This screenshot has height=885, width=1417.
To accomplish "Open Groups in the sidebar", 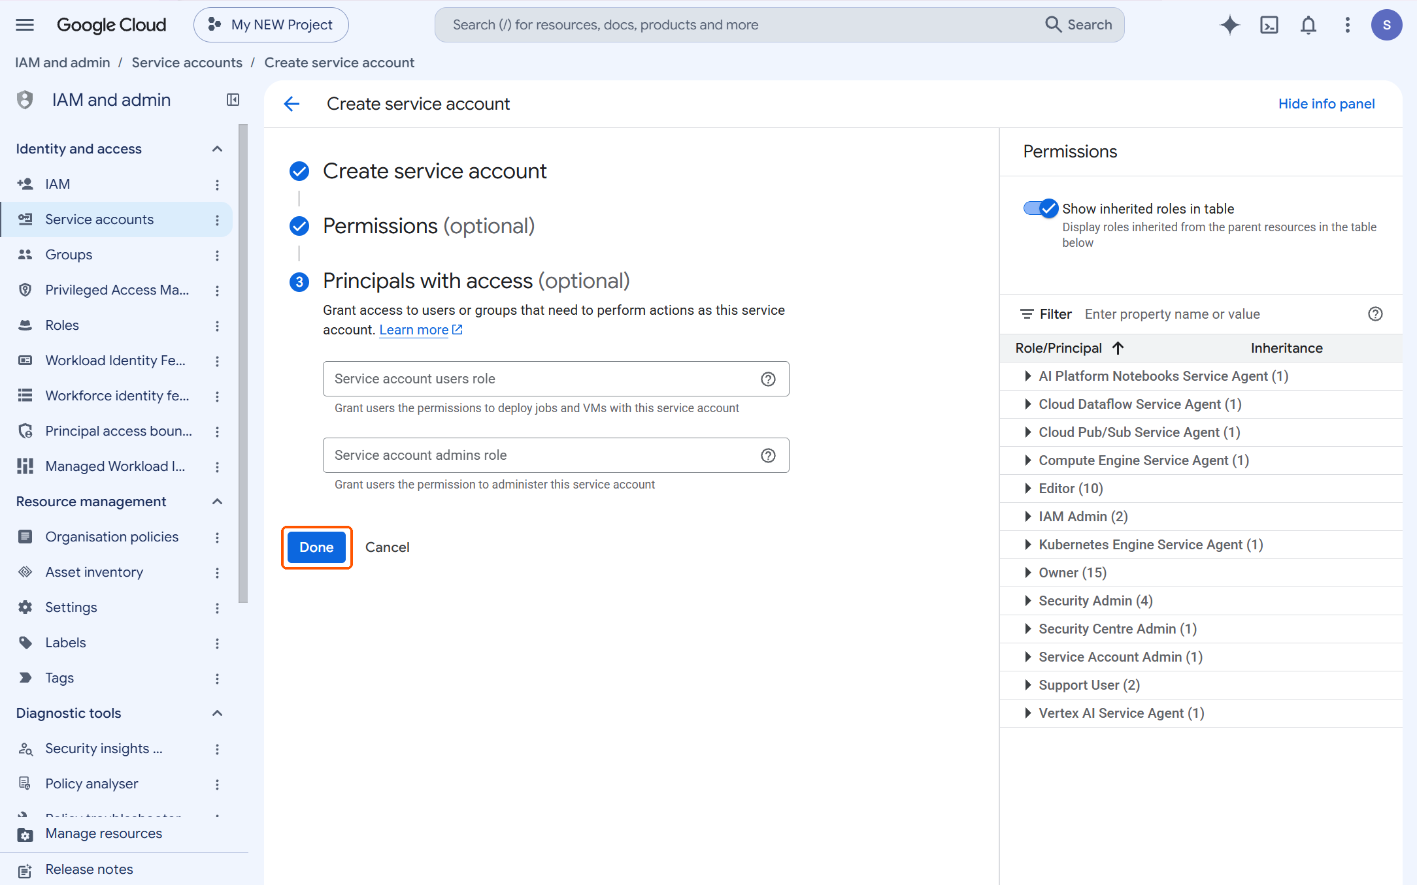I will [x=69, y=255].
